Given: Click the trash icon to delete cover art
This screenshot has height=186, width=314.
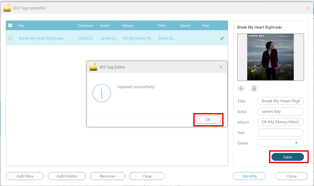Looking at the screenshot, I should [x=254, y=88].
